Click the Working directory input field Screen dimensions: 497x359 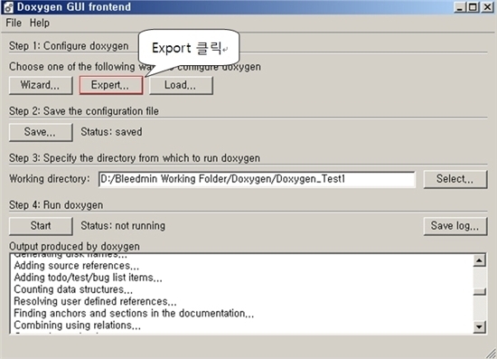[x=257, y=179]
